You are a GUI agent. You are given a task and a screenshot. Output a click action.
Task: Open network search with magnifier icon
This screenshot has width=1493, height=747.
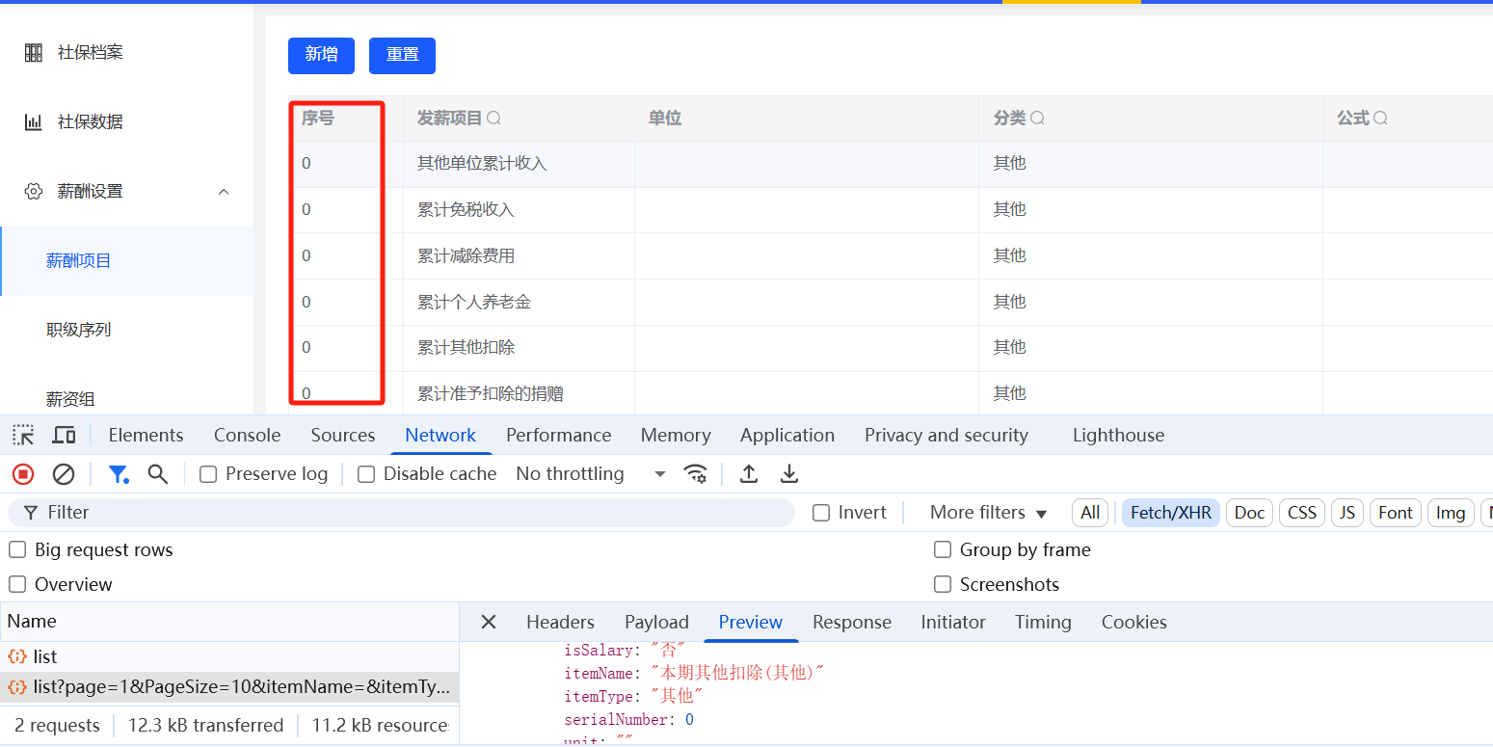click(157, 473)
